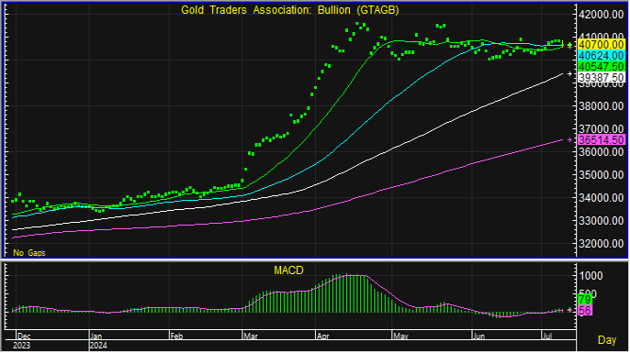Click the MACD indicator title
The width and height of the screenshot is (630, 353).
[x=288, y=270]
